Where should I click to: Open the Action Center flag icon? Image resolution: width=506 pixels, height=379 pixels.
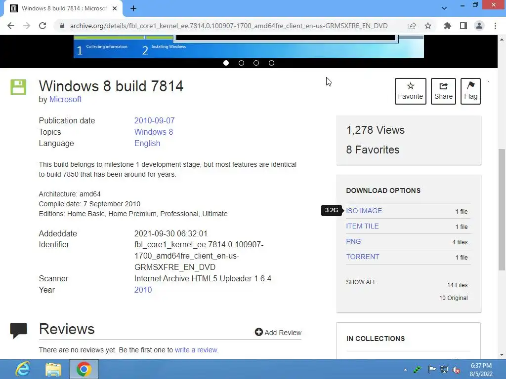click(x=431, y=370)
